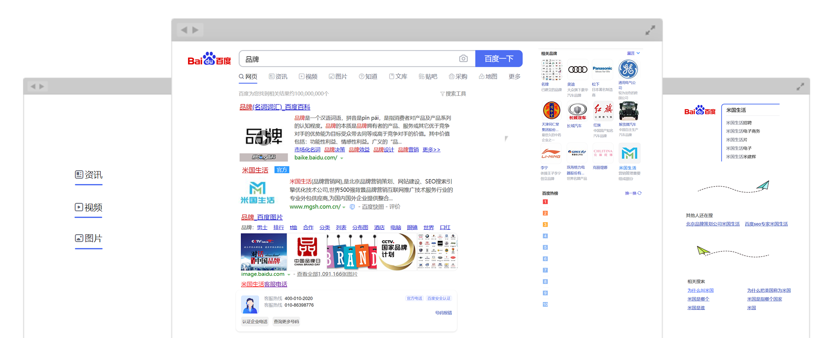Screen dimensions: 829x338
Task: Click 查看全部1,091,166张图片 link
Action: (327, 274)
